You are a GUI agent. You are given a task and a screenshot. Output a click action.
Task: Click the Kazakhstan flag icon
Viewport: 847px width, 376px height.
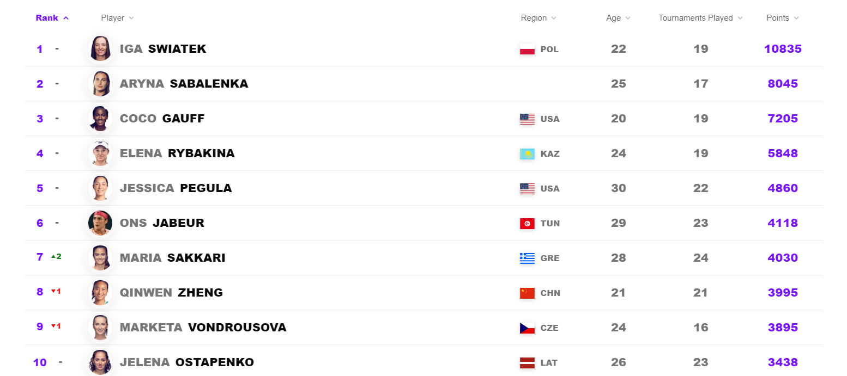coord(527,154)
